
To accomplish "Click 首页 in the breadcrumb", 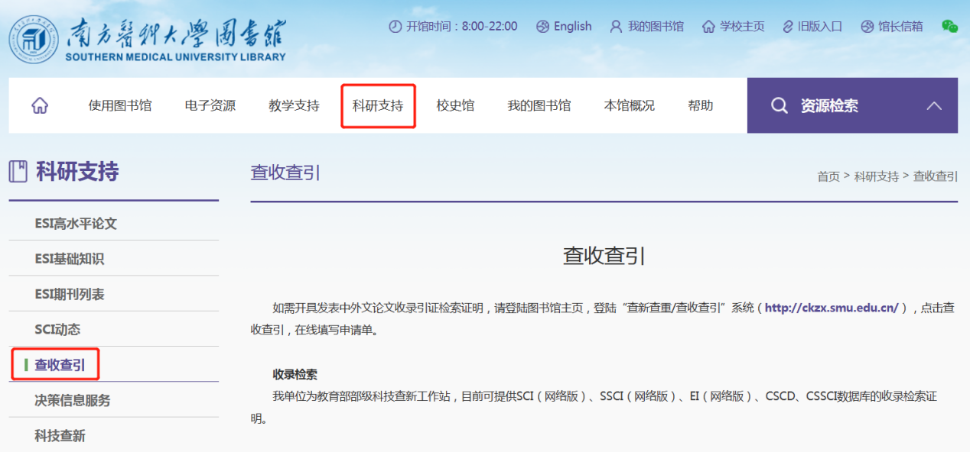I will 828,176.
